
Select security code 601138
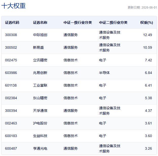pyautogui.click(x=11, y=86)
